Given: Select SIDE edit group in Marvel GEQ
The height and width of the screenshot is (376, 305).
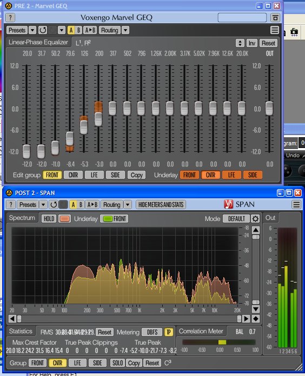Looking at the screenshot, I should pos(115,175).
